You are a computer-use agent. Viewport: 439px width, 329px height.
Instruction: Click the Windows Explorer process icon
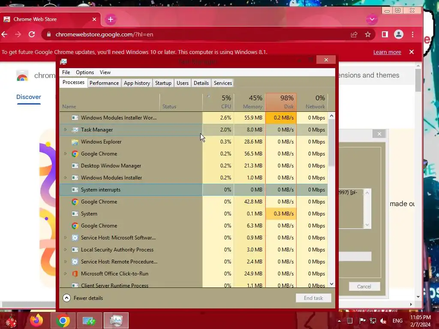click(75, 142)
